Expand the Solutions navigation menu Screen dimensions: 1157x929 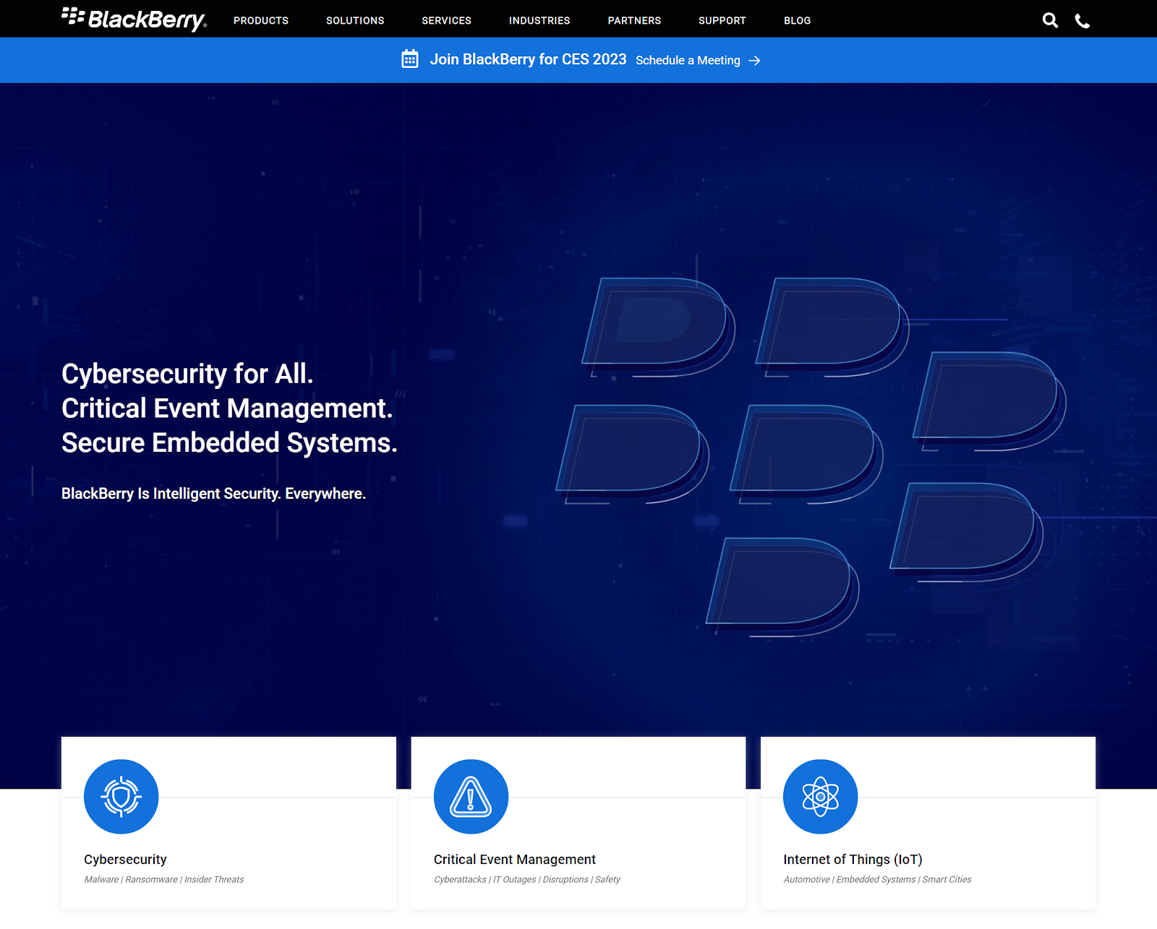(x=355, y=20)
